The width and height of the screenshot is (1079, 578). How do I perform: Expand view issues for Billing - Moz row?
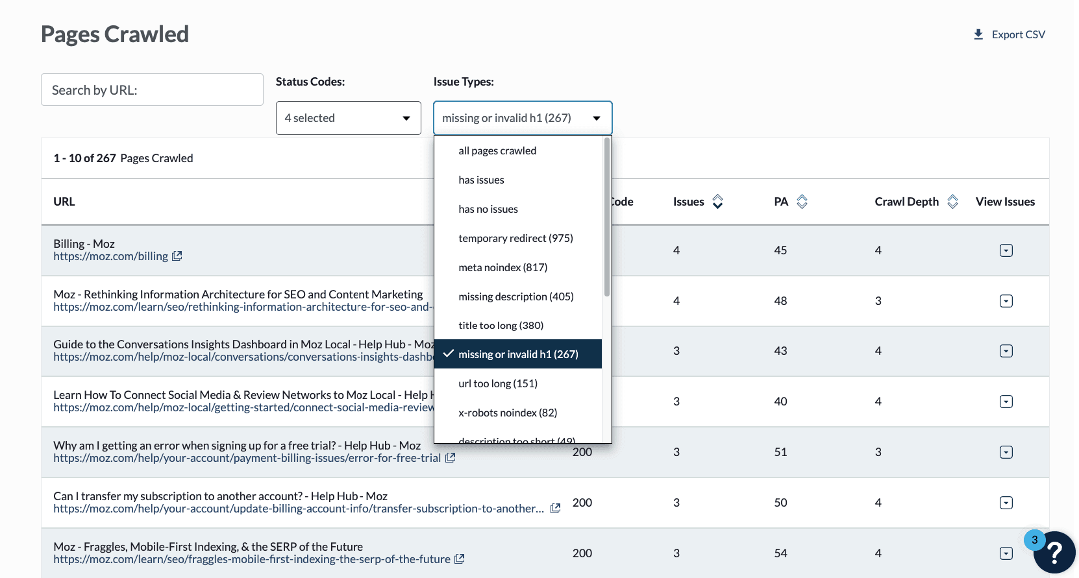point(1006,250)
